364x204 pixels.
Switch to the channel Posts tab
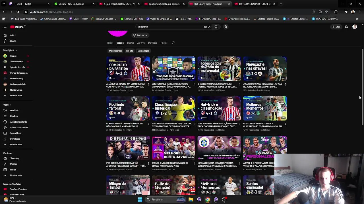coord(164,43)
